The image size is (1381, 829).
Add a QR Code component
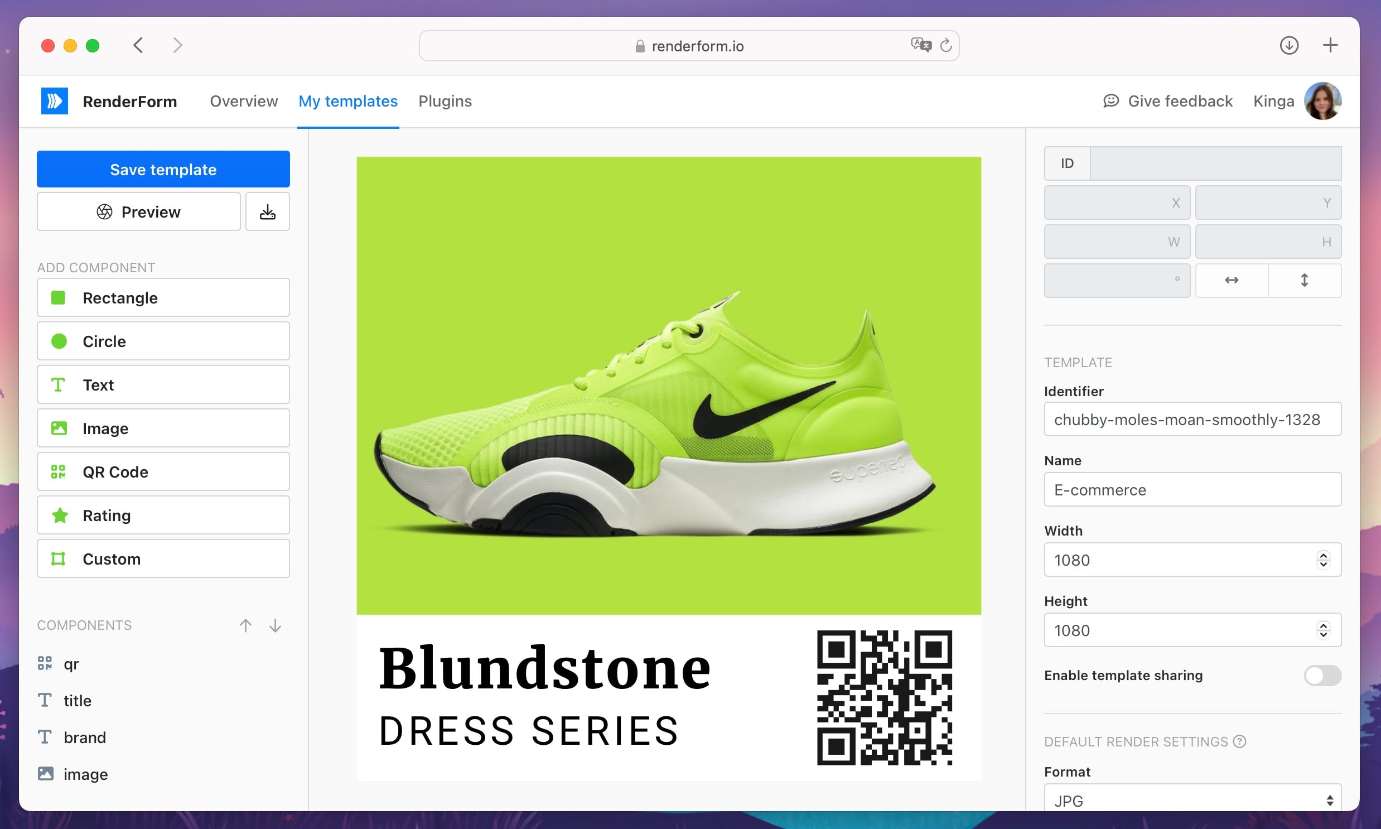(163, 472)
